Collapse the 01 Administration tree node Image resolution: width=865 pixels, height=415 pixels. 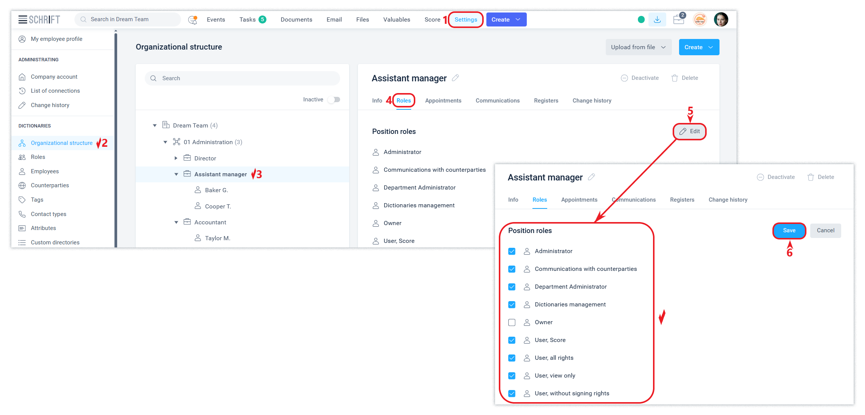[165, 142]
